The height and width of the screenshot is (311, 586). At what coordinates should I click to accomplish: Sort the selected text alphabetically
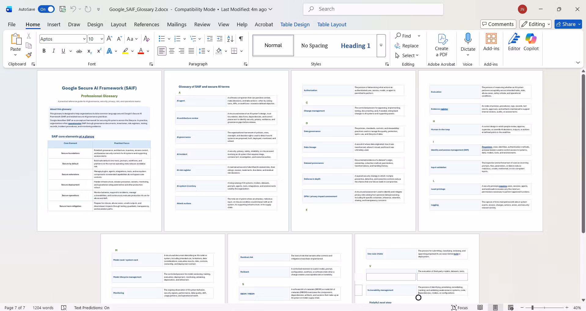(230, 39)
